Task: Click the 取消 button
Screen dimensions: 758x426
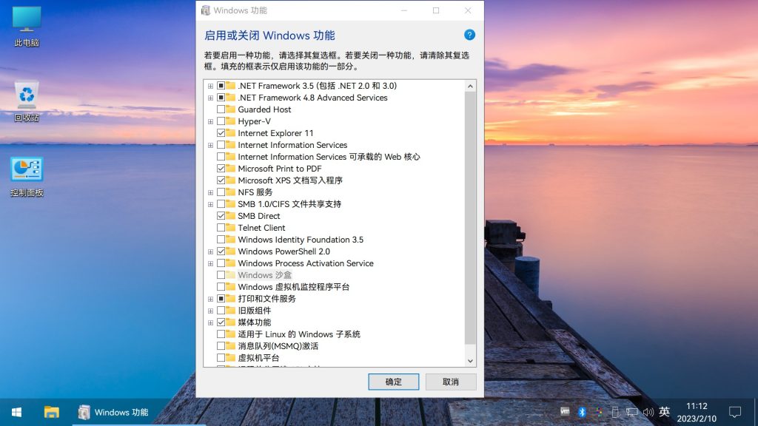Action: pyautogui.click(x=450, y=382)
